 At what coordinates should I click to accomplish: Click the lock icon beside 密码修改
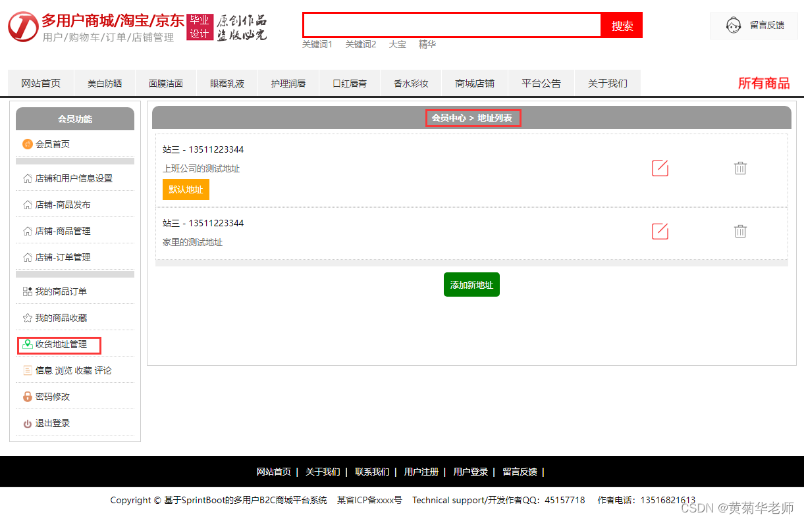[26, 397]
